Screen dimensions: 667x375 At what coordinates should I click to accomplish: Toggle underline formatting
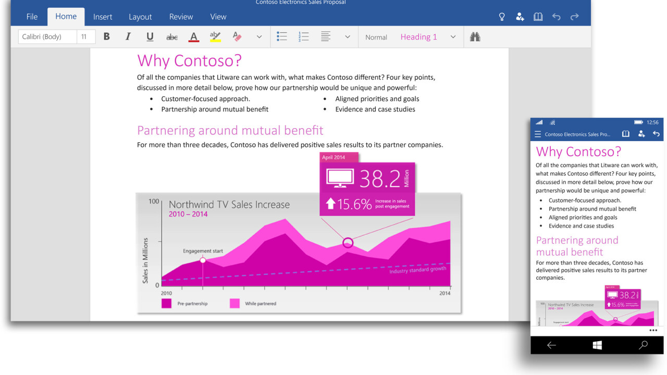[150, 37]
